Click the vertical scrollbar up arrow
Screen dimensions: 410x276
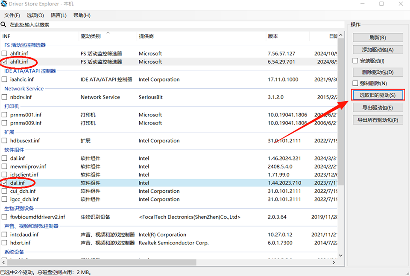click(x=341, y=35)
